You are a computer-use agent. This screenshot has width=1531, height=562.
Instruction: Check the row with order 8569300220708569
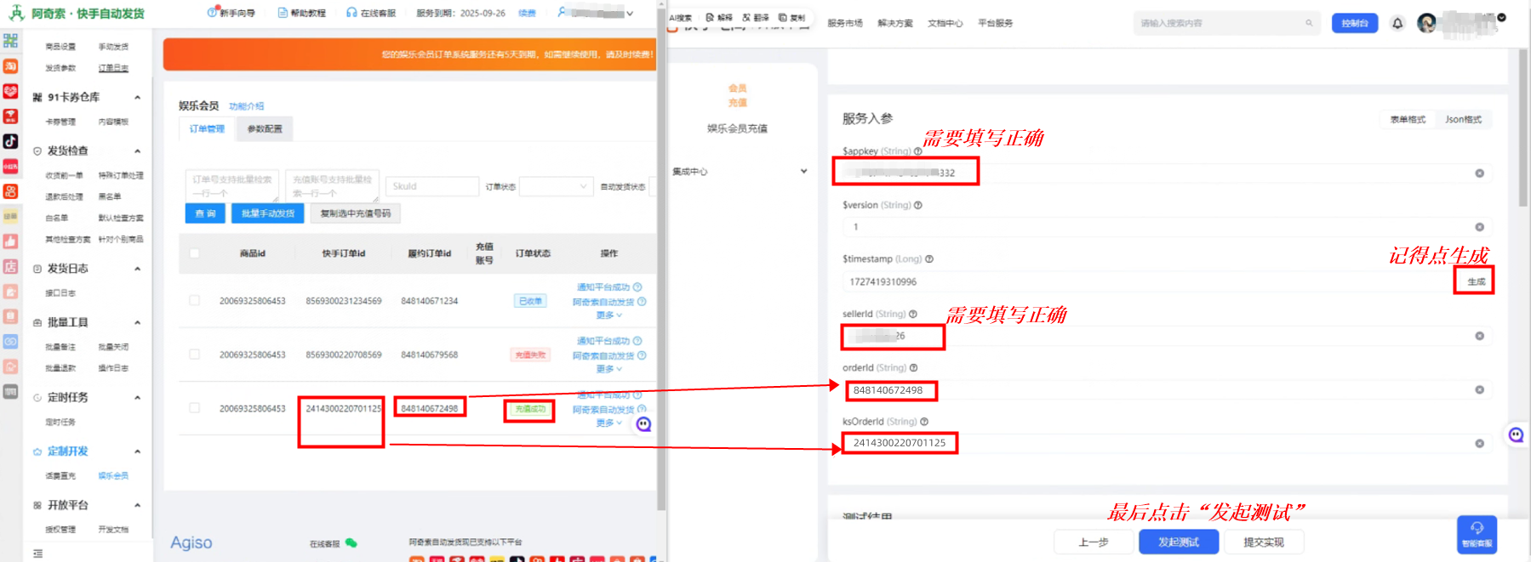coord(194,355)
